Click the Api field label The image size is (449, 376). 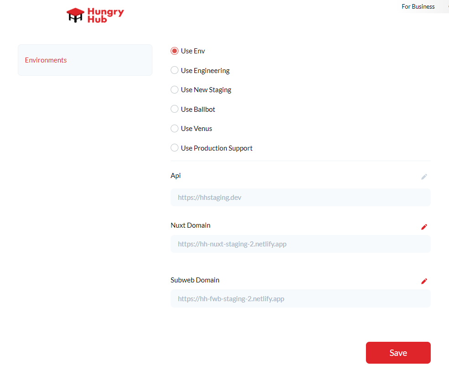coord(176,176)
